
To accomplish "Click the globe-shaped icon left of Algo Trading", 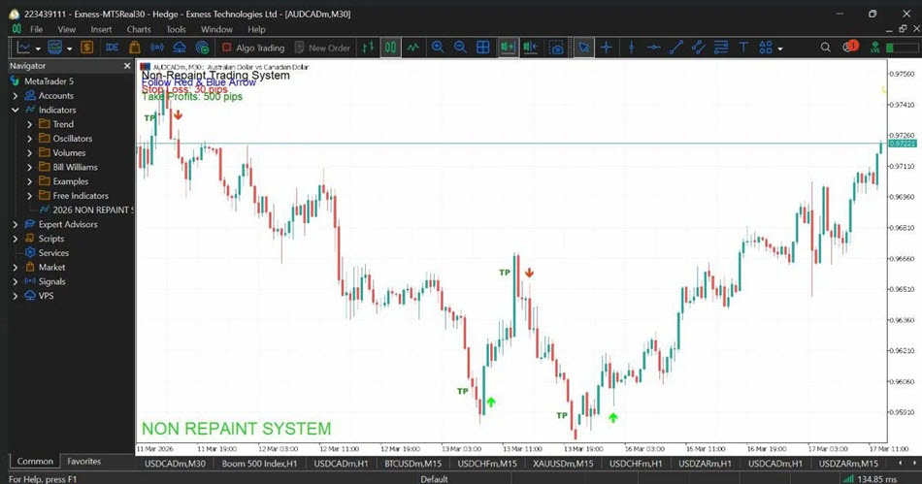I will pyautogui.click(x=202, y=48).
